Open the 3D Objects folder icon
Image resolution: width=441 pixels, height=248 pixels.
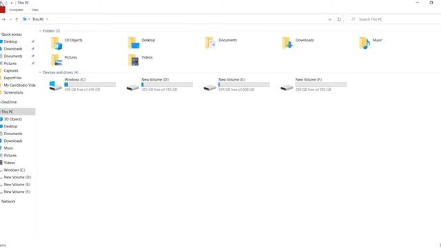tap(57, 43)
